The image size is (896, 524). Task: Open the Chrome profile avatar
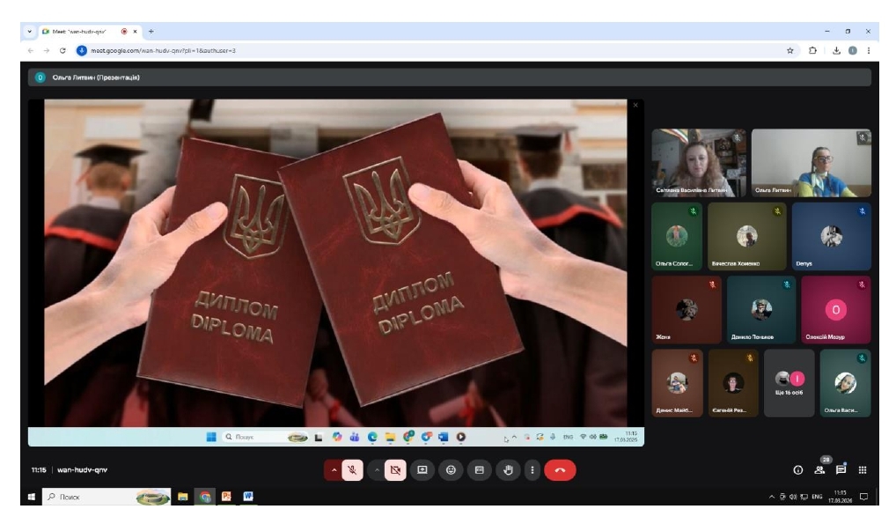853,50
